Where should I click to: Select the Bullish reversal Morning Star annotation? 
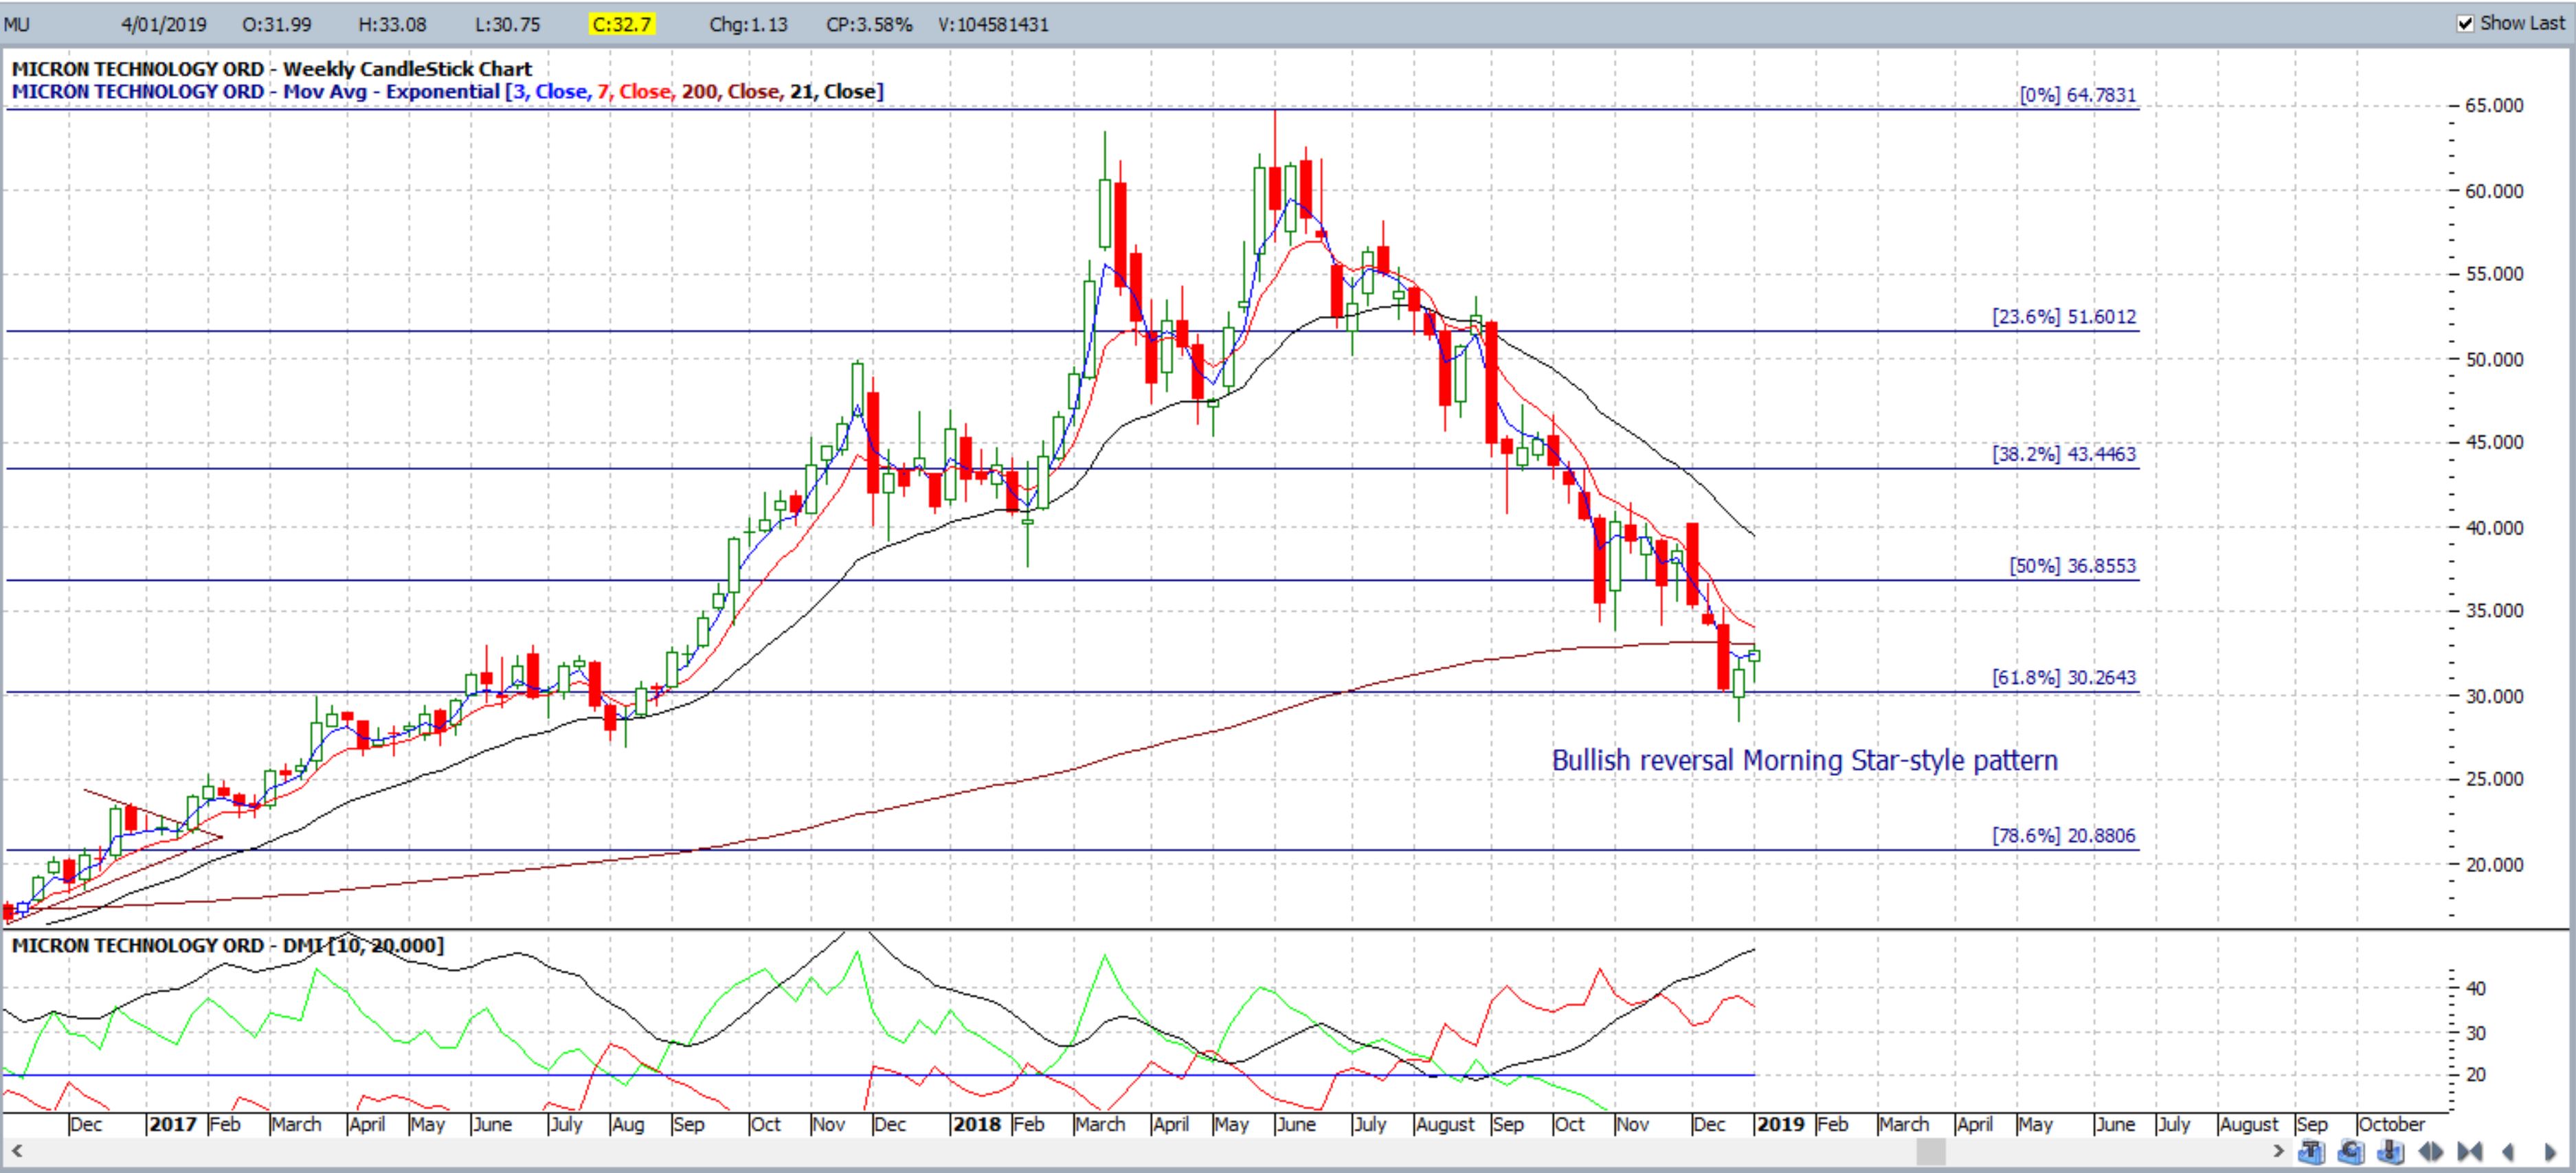(x=1804, y=761)
